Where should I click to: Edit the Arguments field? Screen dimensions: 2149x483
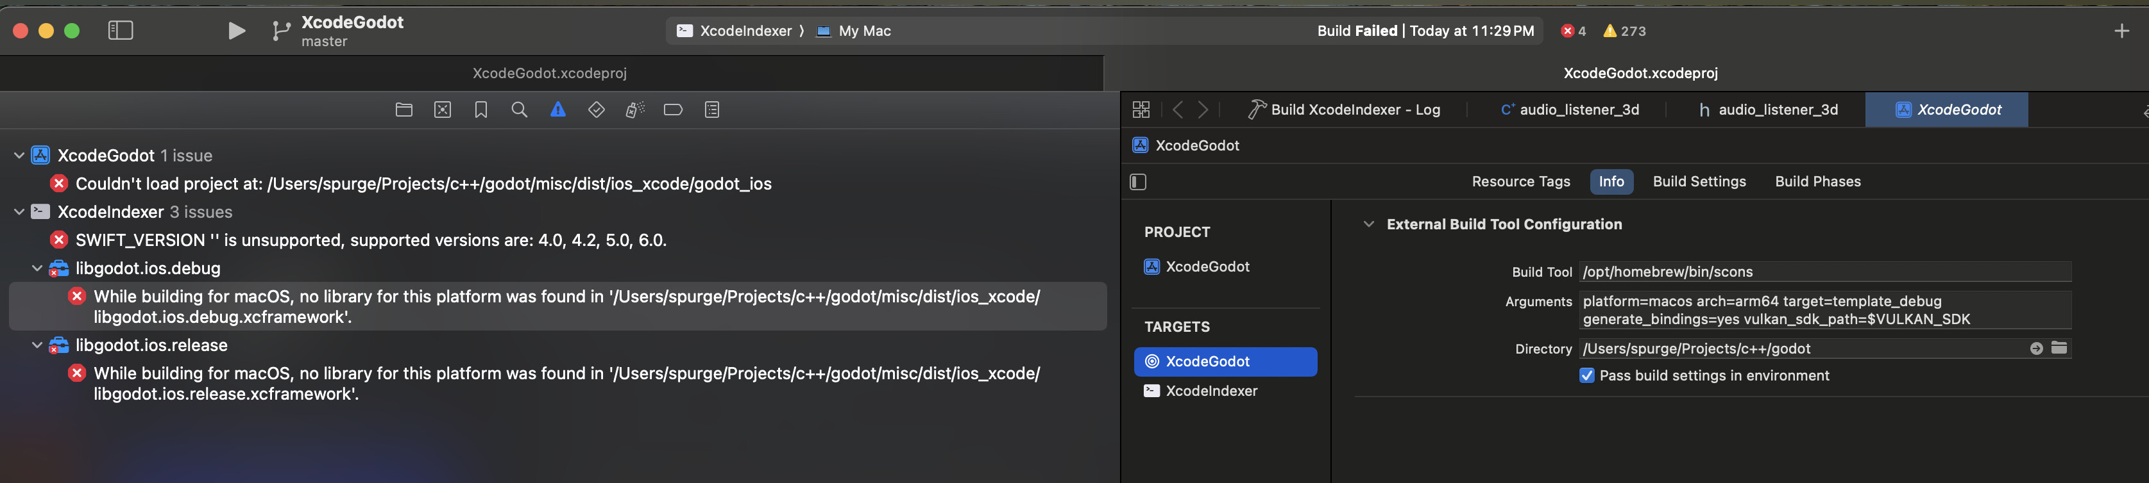[x=1824, y=310]
